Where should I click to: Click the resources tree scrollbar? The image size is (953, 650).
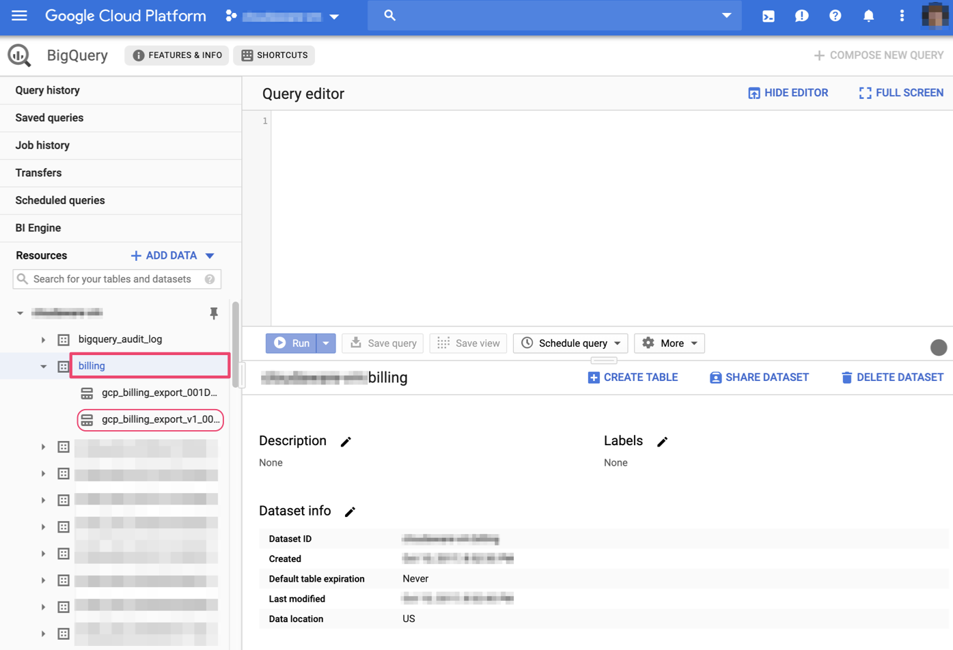236,345
